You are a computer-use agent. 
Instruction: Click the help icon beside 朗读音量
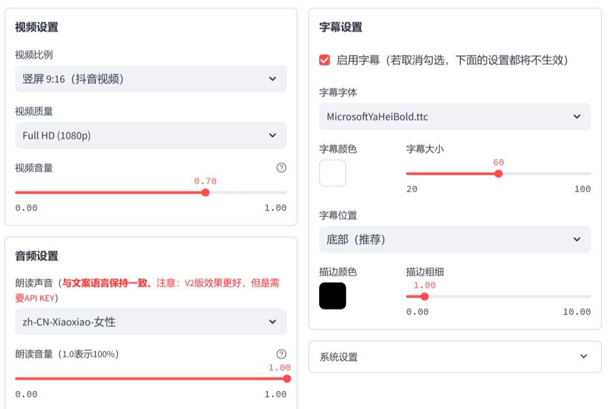(282, 354)
